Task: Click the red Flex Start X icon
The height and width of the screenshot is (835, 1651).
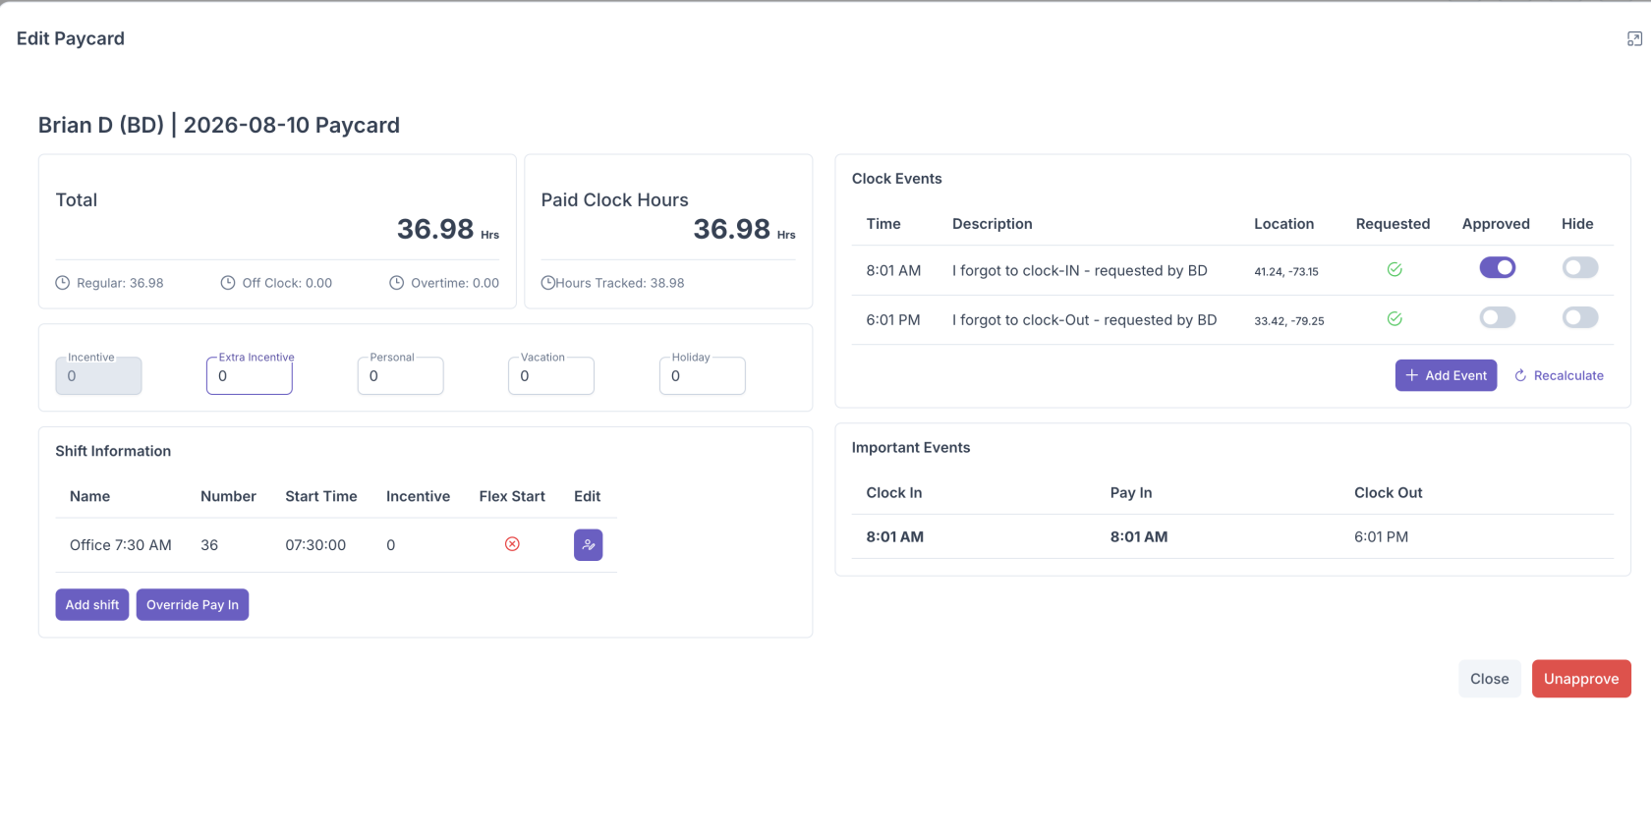Action: click(x=512, y=544)
